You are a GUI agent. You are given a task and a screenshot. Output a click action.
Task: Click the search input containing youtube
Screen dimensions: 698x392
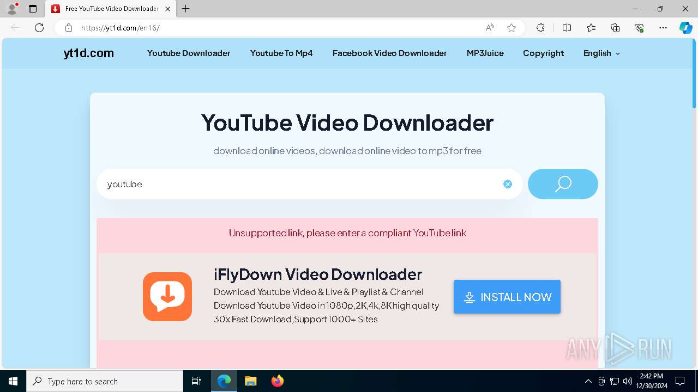tap(309, 184)
